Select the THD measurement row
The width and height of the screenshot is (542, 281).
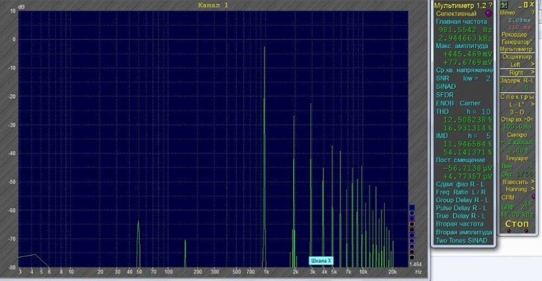click(x=444, y=111)
